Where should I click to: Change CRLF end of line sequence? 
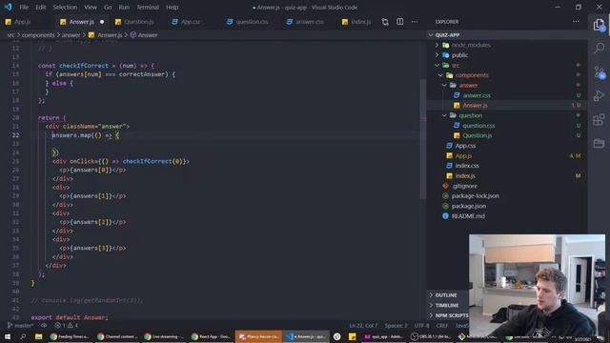pos(442,326)
